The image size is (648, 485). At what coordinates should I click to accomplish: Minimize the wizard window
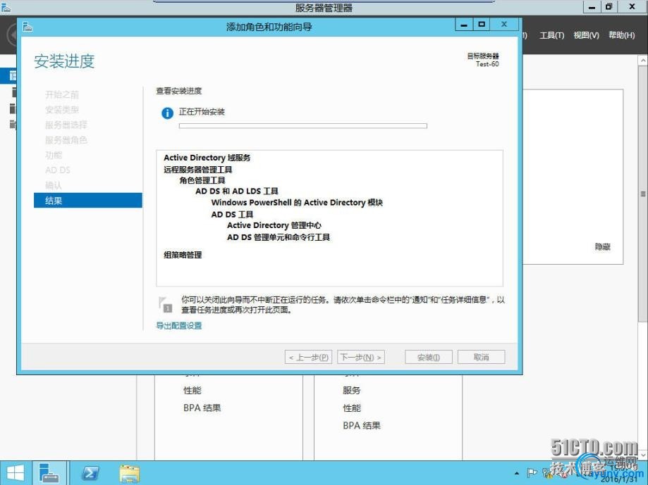(x=464, y=25)
